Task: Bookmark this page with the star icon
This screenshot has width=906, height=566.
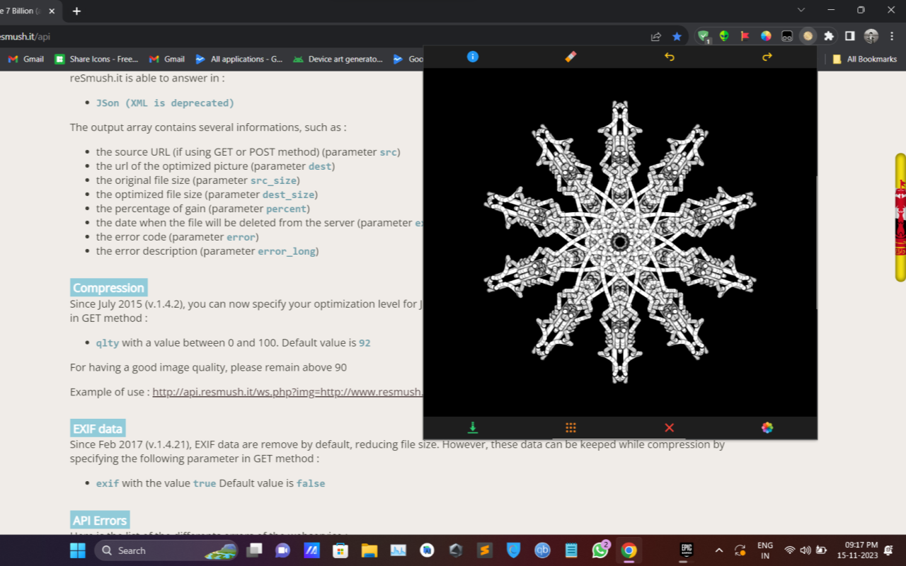Action: coord(677,36)
